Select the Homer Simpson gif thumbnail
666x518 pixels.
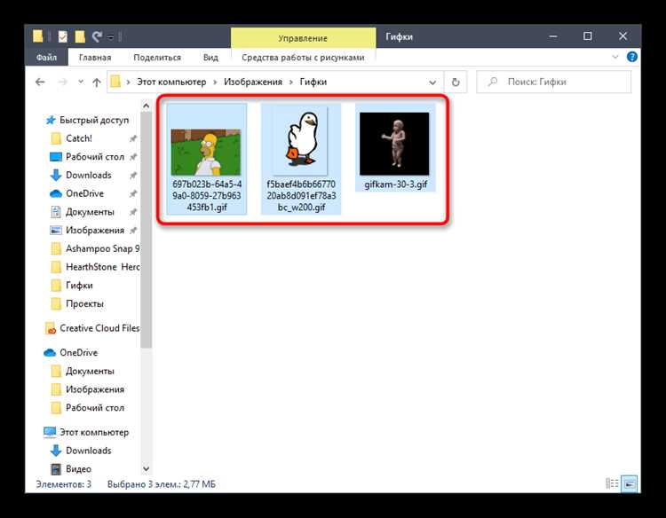point(206,152)
